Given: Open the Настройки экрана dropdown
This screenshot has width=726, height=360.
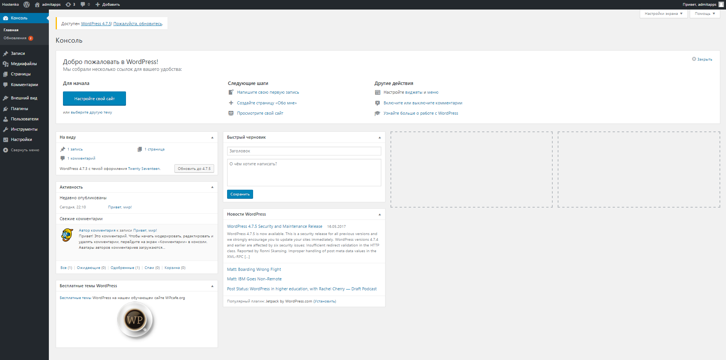Looking at the screenshot, I should click(663, 14).
